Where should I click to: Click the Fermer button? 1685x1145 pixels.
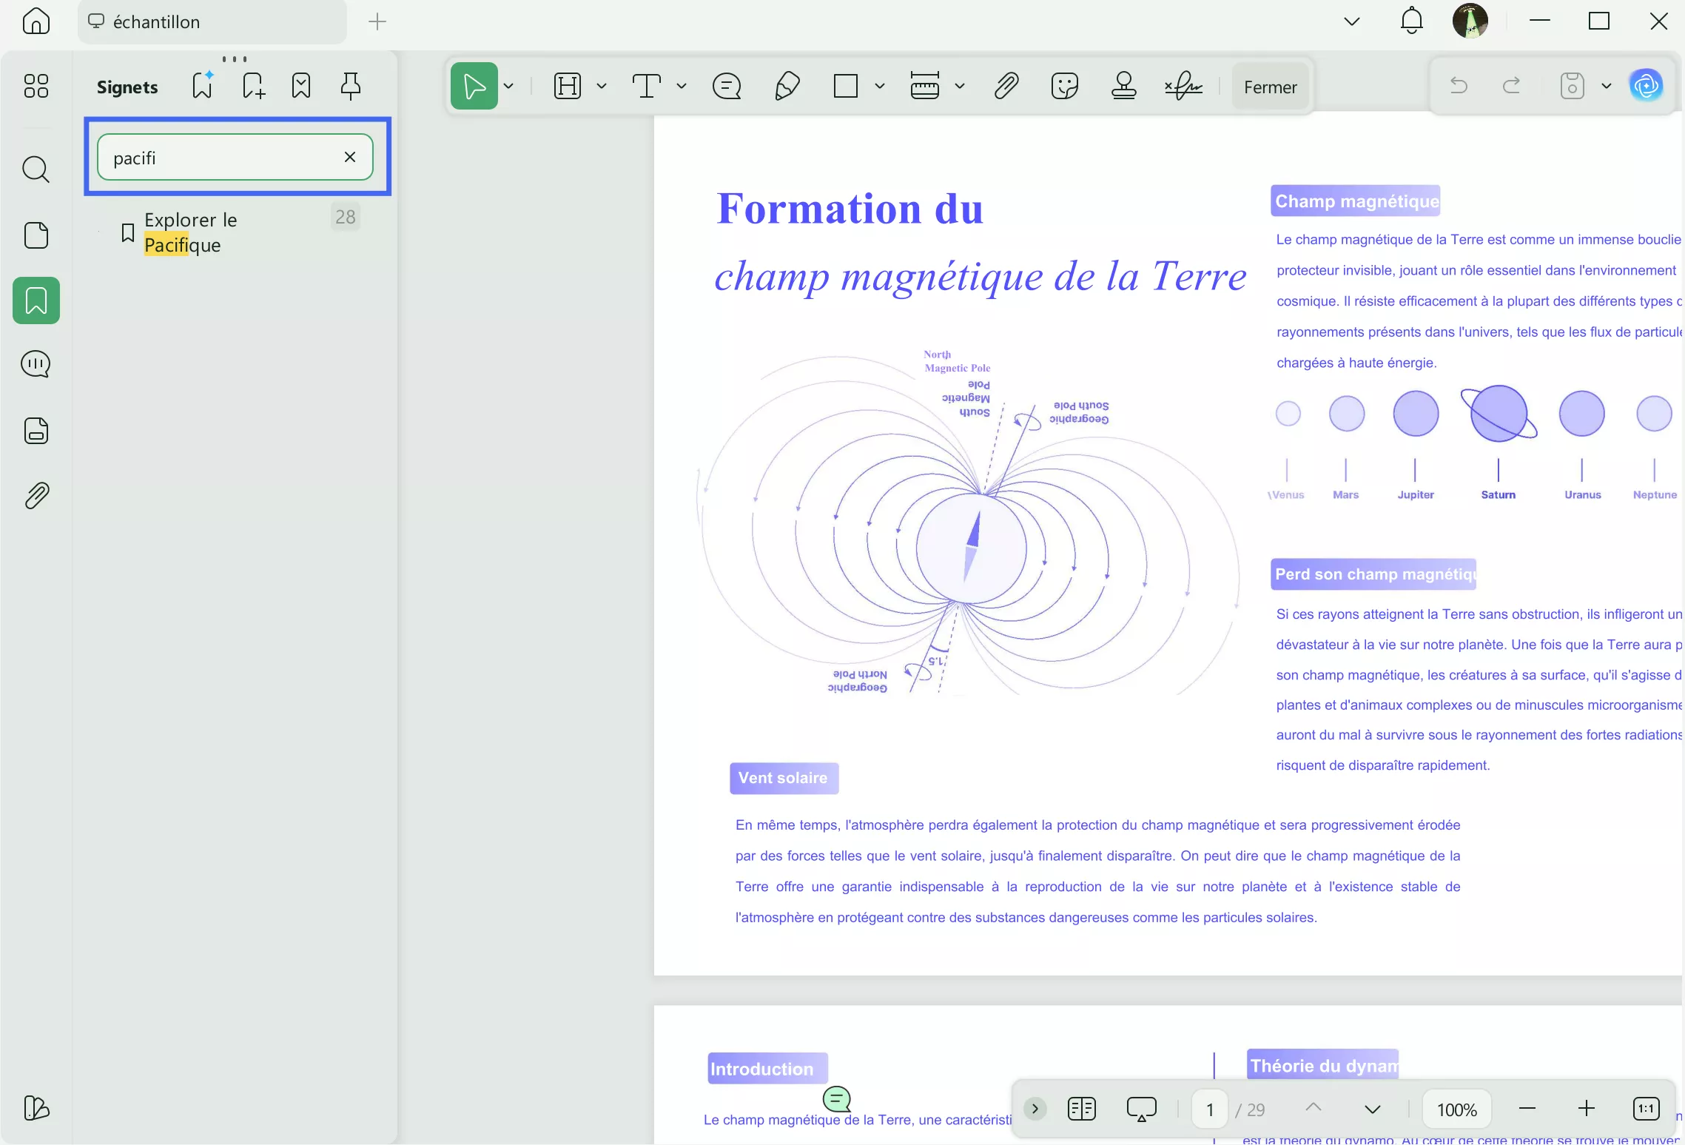(1270, 86)
